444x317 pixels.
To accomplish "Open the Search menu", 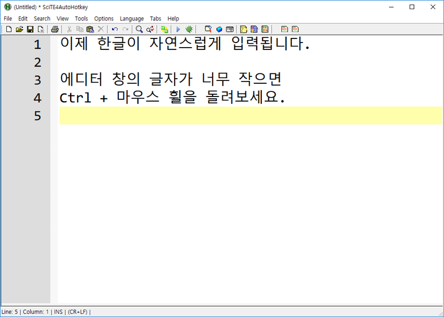I will point(42,19).
